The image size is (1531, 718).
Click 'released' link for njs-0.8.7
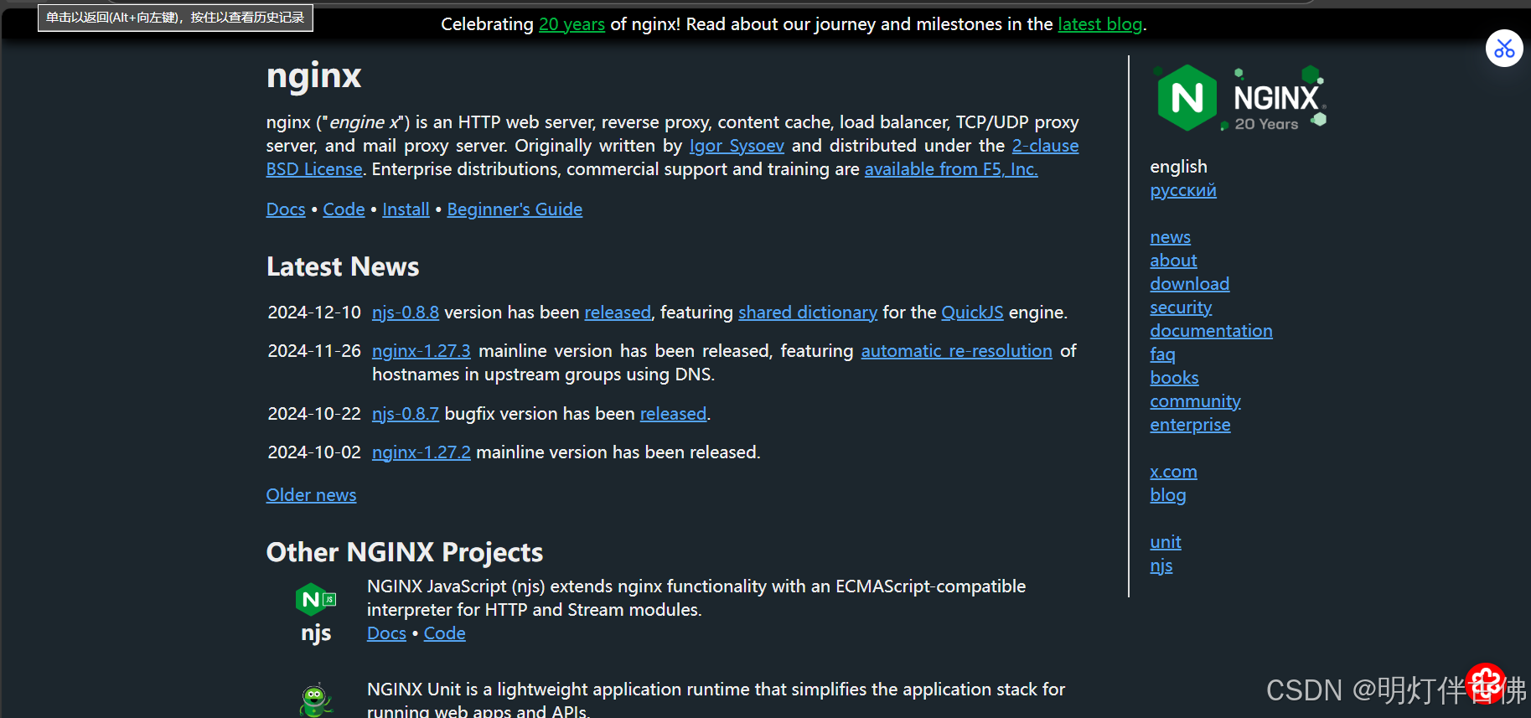coord(674,414)
